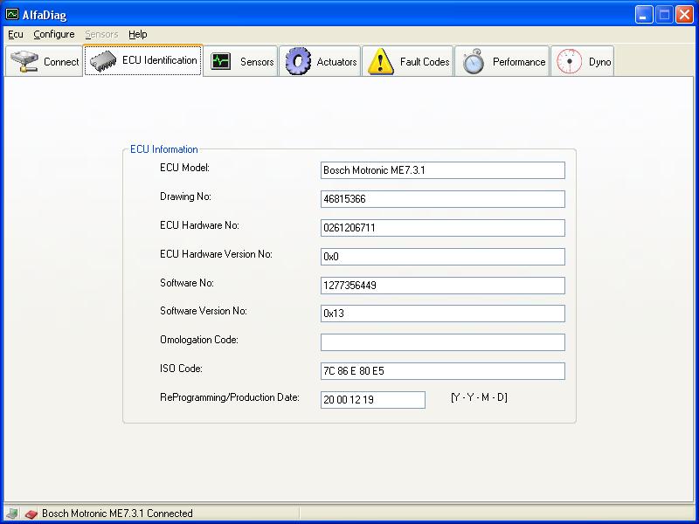Image resolution: width=699 pixels, height=524 pixels.
Task: Click the 'ECU Model:' label
Action: click(184, 168)
